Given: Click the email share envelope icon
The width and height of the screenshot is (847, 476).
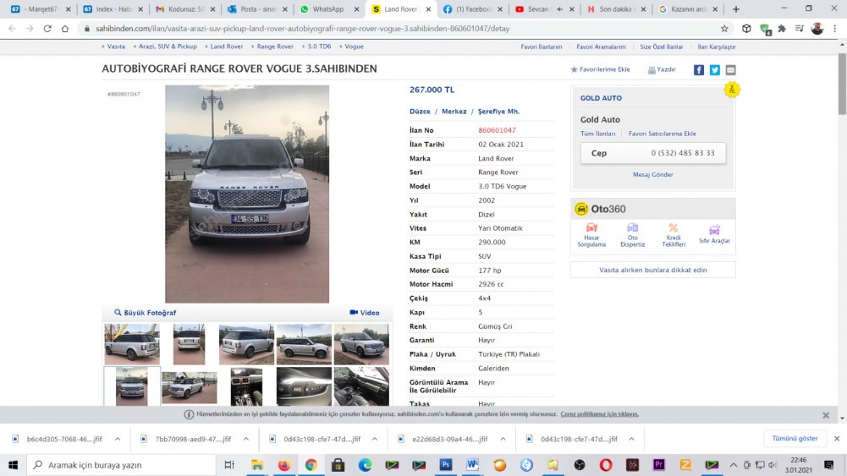Looking at the screenshot, I should (x=731, y=70).
